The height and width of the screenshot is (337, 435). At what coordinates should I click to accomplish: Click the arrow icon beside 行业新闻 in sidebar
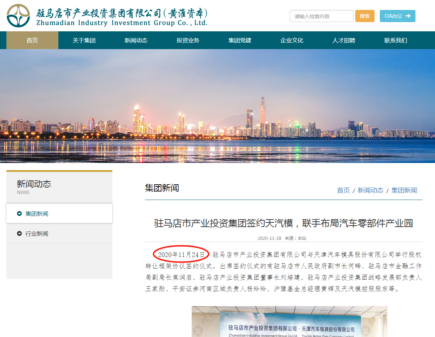[19, 233]
